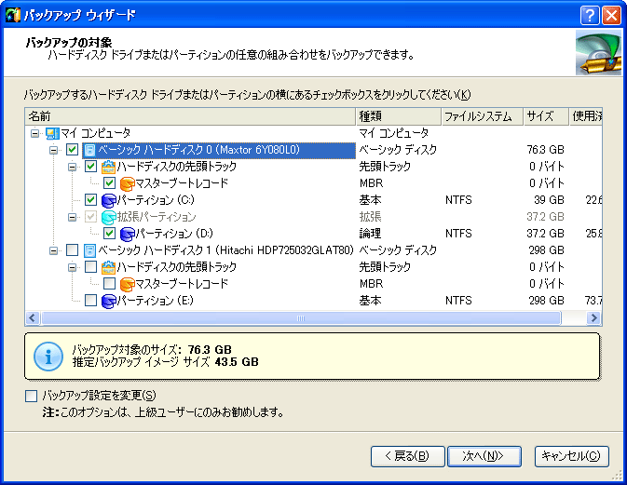The image size is (627, 485).
Task: Sort by the 種類 column header
Action: point(398,116)
